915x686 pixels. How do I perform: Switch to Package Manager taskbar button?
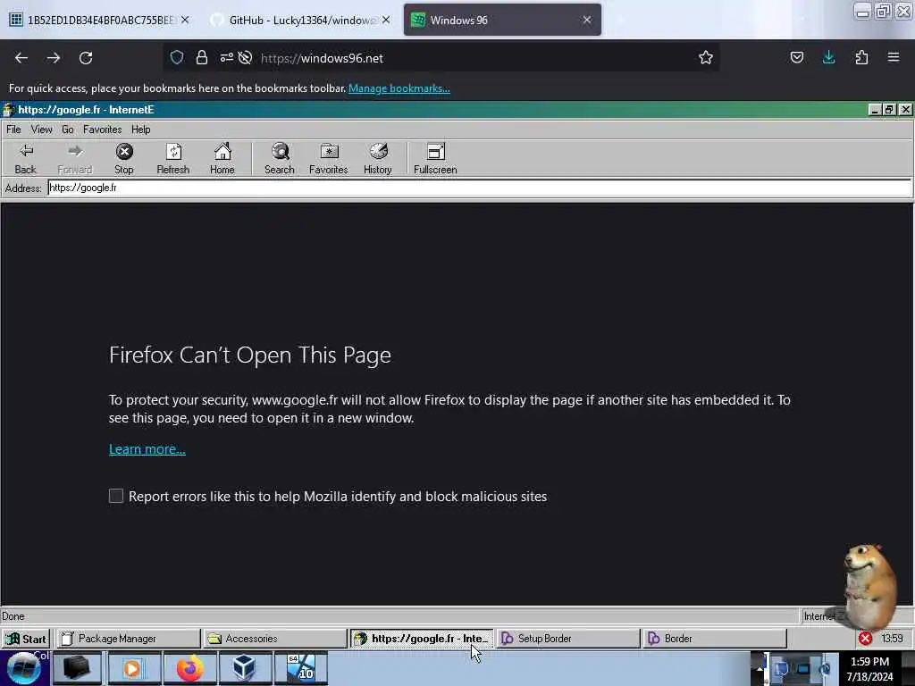click(128, 639)
